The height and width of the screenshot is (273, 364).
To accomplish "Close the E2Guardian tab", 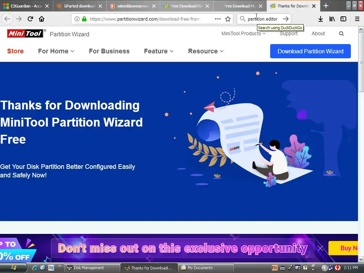I will [47, 6].
